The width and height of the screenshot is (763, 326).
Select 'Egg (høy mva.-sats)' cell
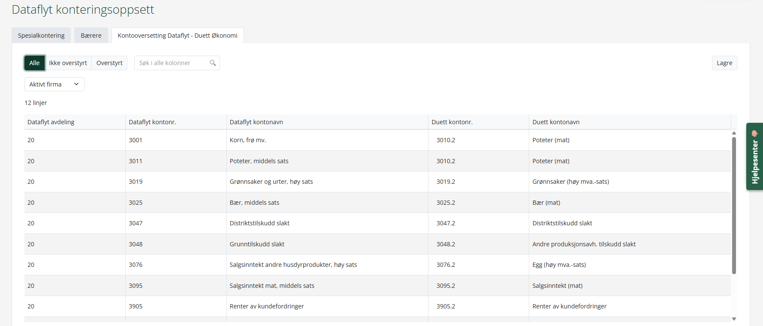click(x=630, y=265)
